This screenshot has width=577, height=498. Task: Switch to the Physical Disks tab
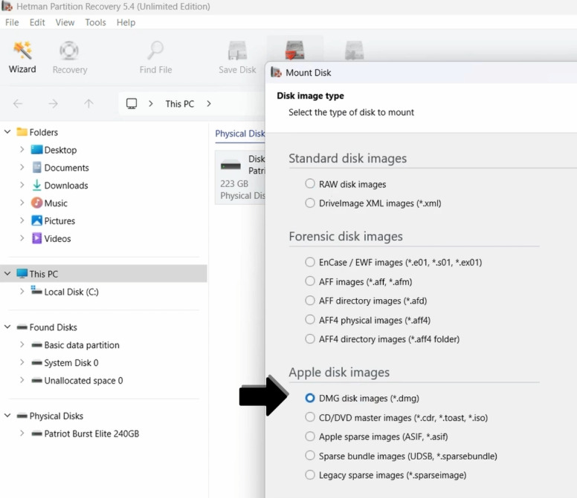tap(240, 134)
